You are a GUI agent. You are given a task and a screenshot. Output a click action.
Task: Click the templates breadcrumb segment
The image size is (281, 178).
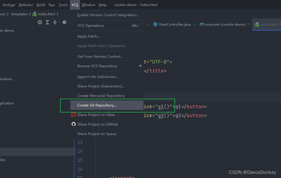pos(19,14)
